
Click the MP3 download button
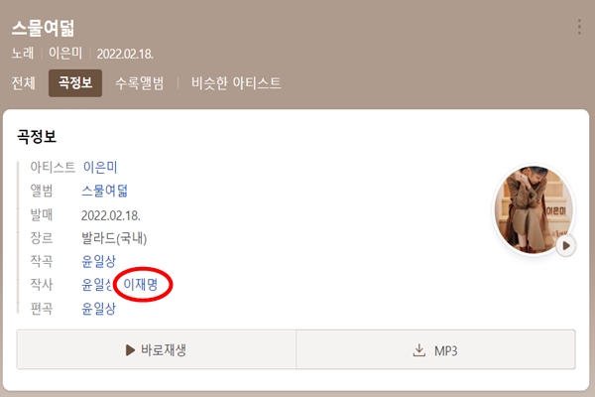tap(435, 349)
